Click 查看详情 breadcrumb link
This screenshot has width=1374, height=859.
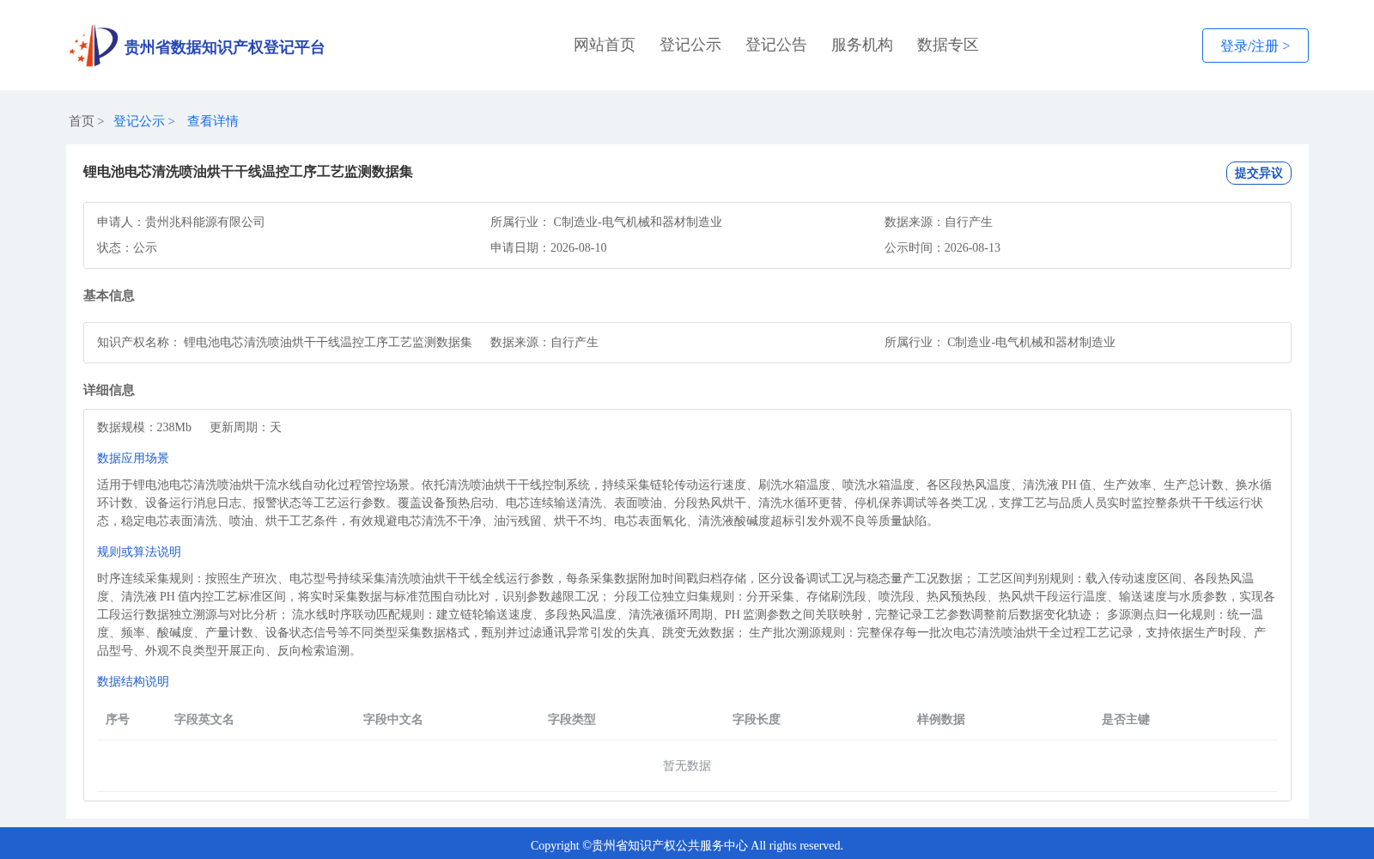pyautogui.click(x=213, y=121)
